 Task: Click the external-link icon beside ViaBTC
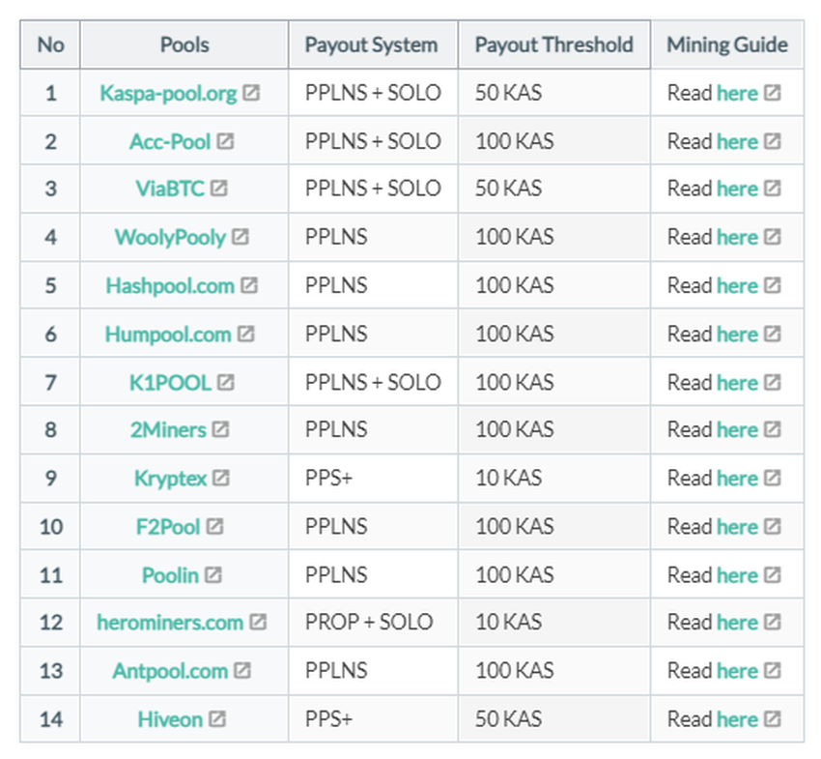(219, 189)
